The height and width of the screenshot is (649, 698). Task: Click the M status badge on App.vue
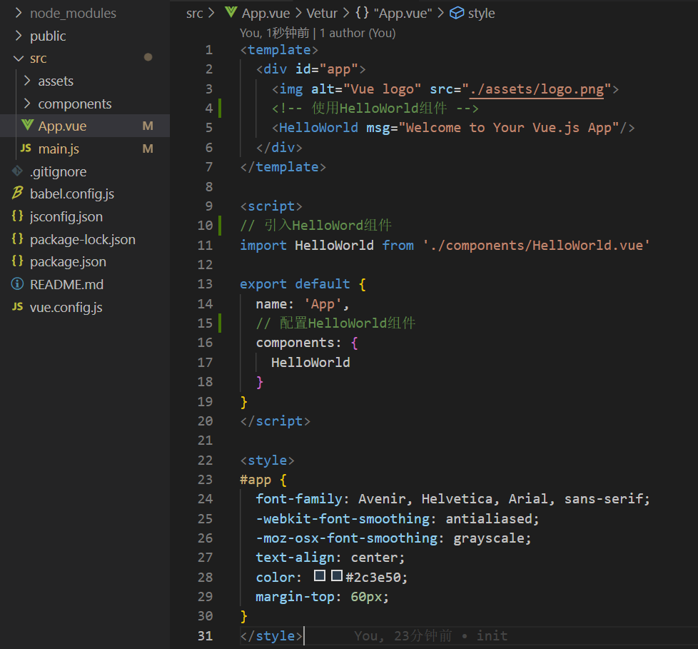tap(148, 126)
